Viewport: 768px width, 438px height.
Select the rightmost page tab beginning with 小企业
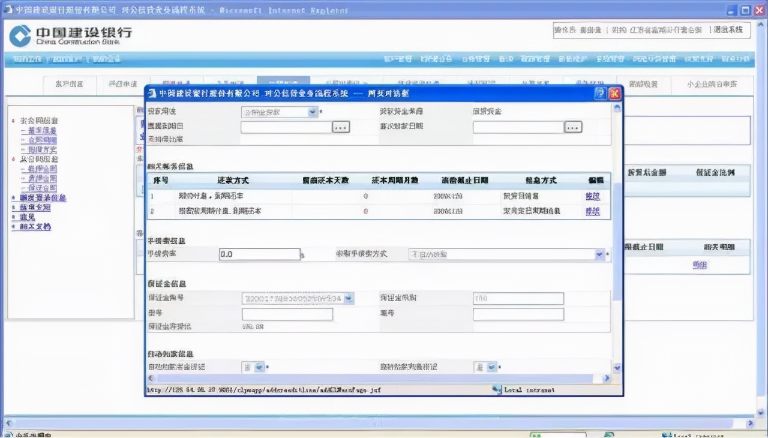pyautogui.click(x=712, y=85)
